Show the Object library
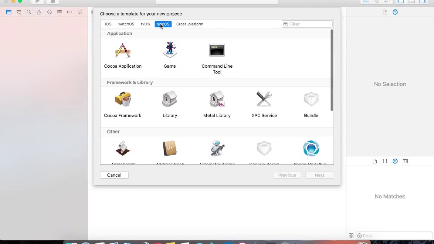 [395, 161]
